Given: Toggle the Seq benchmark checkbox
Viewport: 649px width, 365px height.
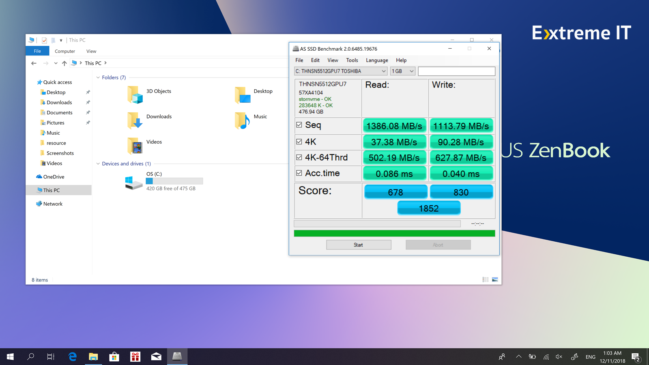Looking at the screenshot, I should [x=299, y=125].
